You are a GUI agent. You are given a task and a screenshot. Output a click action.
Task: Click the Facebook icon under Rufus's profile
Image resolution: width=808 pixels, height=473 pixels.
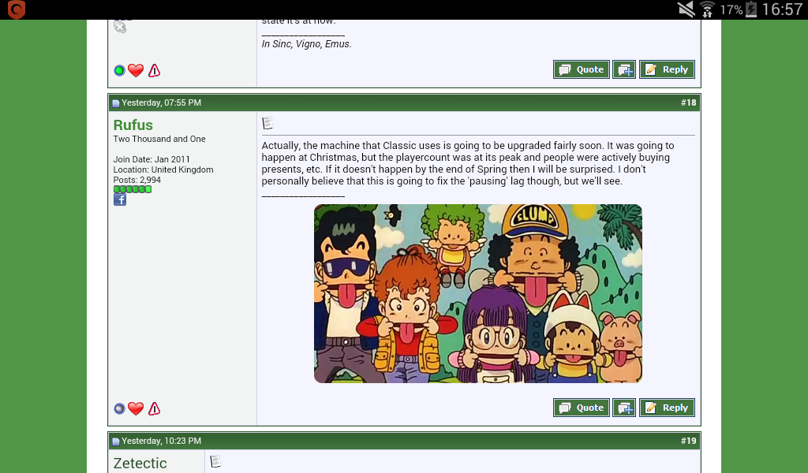[x=120, y=199]
